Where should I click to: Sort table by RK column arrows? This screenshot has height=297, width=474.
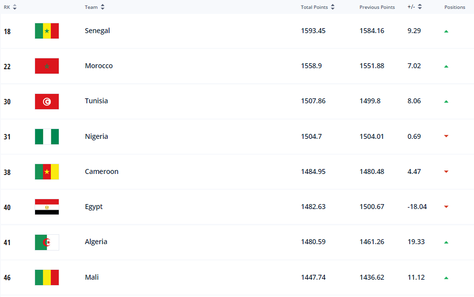pos(14,7)
